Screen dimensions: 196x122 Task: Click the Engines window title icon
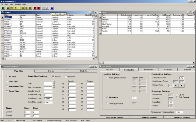[x=2, y=12]
